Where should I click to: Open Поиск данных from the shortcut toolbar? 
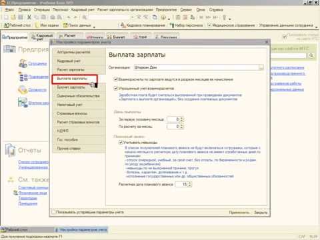pos(77,25)
